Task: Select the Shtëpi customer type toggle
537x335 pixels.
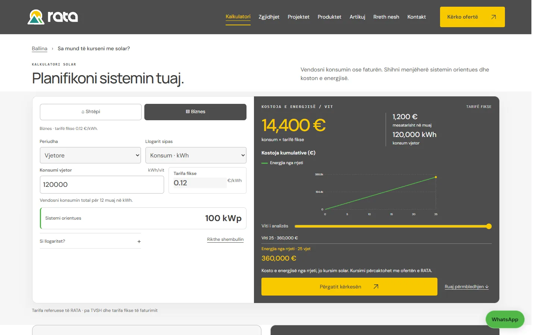Action: click(x=91, y=112)
